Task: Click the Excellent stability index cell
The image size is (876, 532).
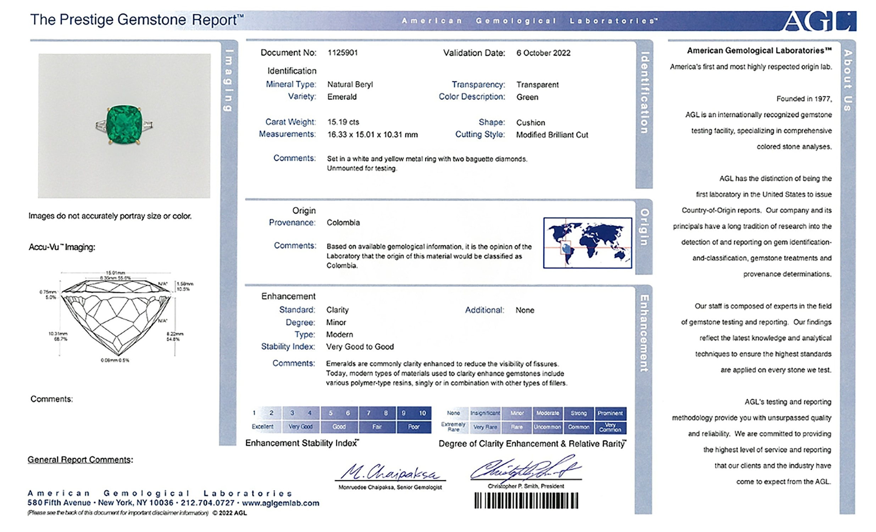Action: 263,426
